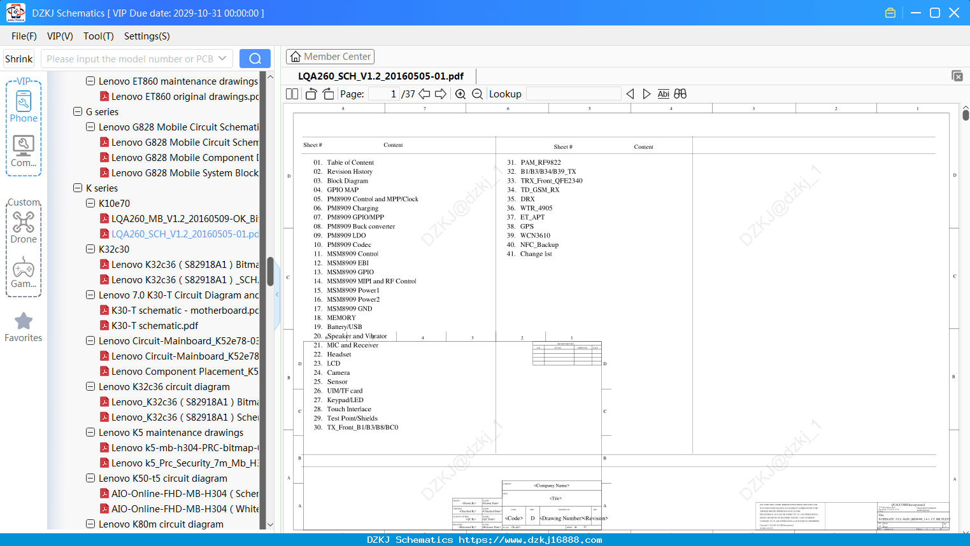Open Member Center

[330, 57]
